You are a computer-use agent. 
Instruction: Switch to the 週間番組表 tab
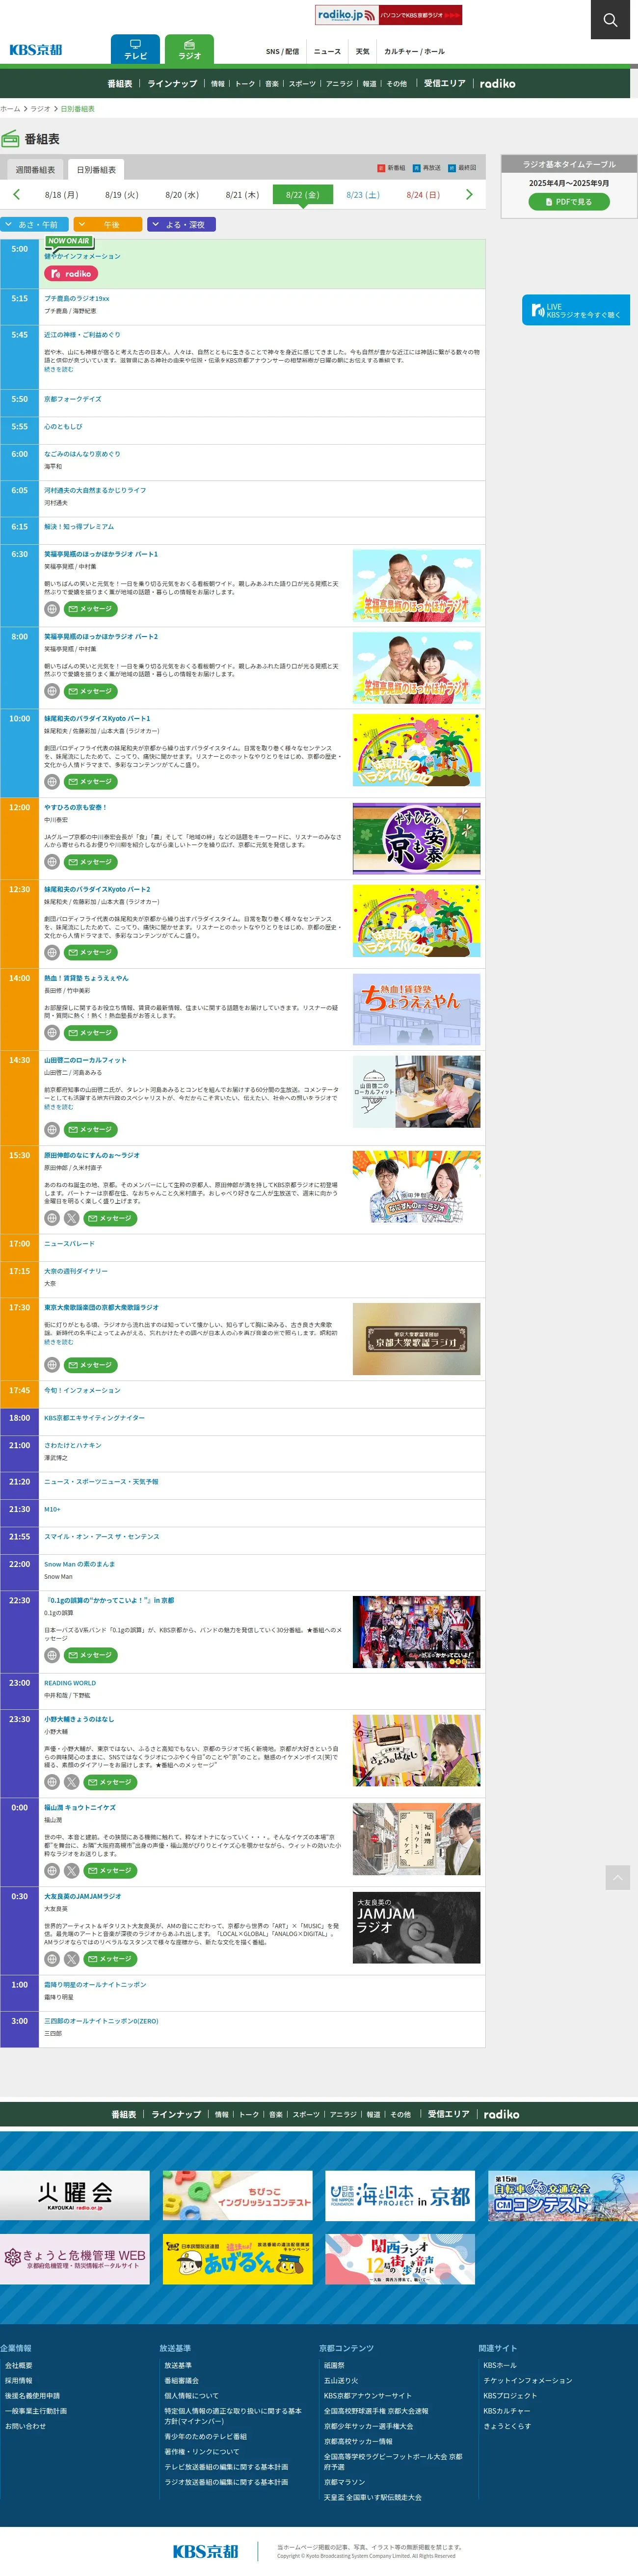[35, 170]
